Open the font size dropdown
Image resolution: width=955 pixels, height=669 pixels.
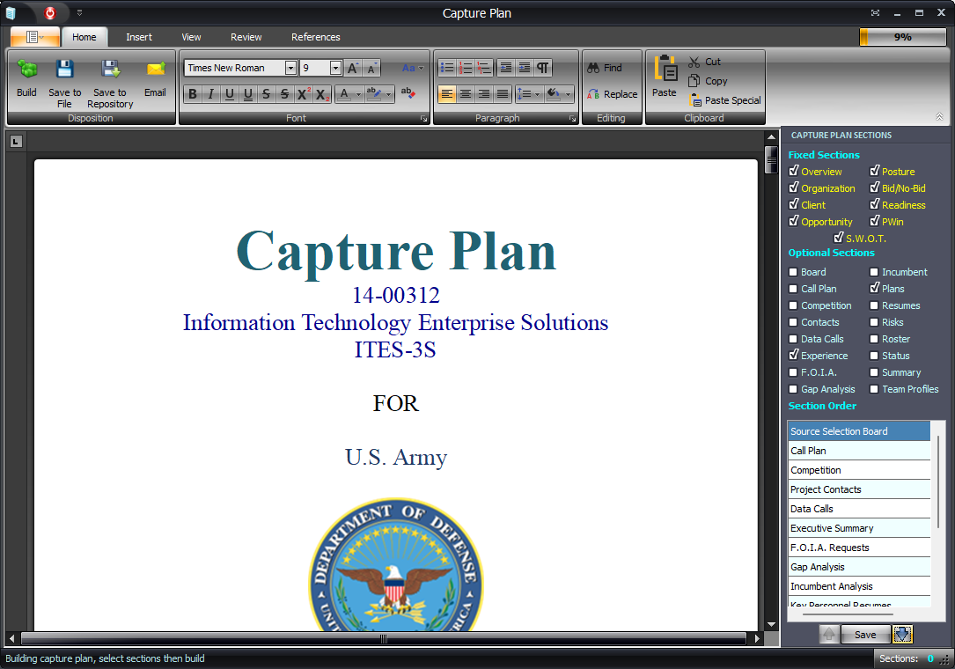point(335,68)
